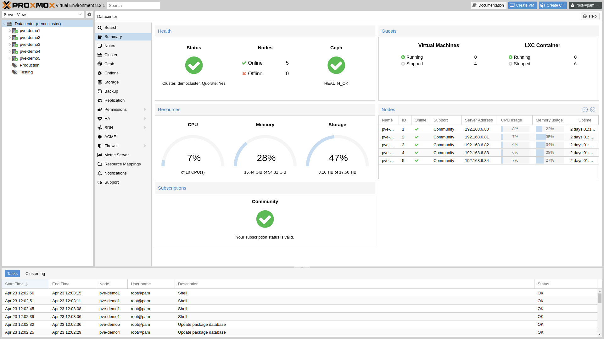Expand the pve-demo1 node tree item
Viewport: 604px width, 339px height.
tap(9, 30)
